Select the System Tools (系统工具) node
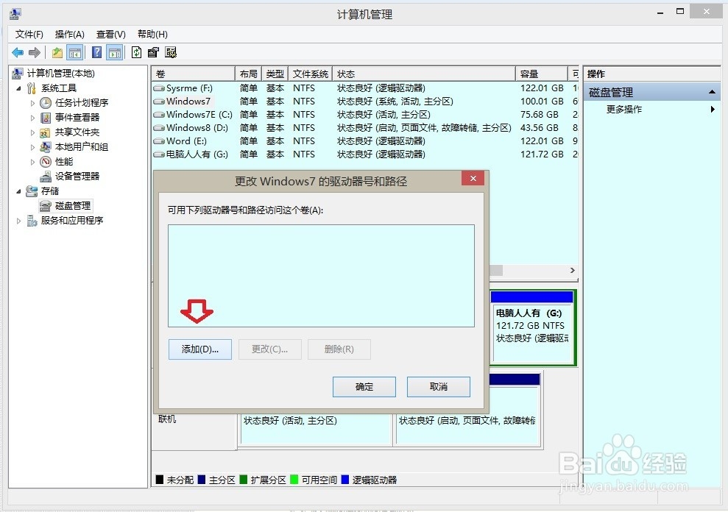 coord(58,88)
